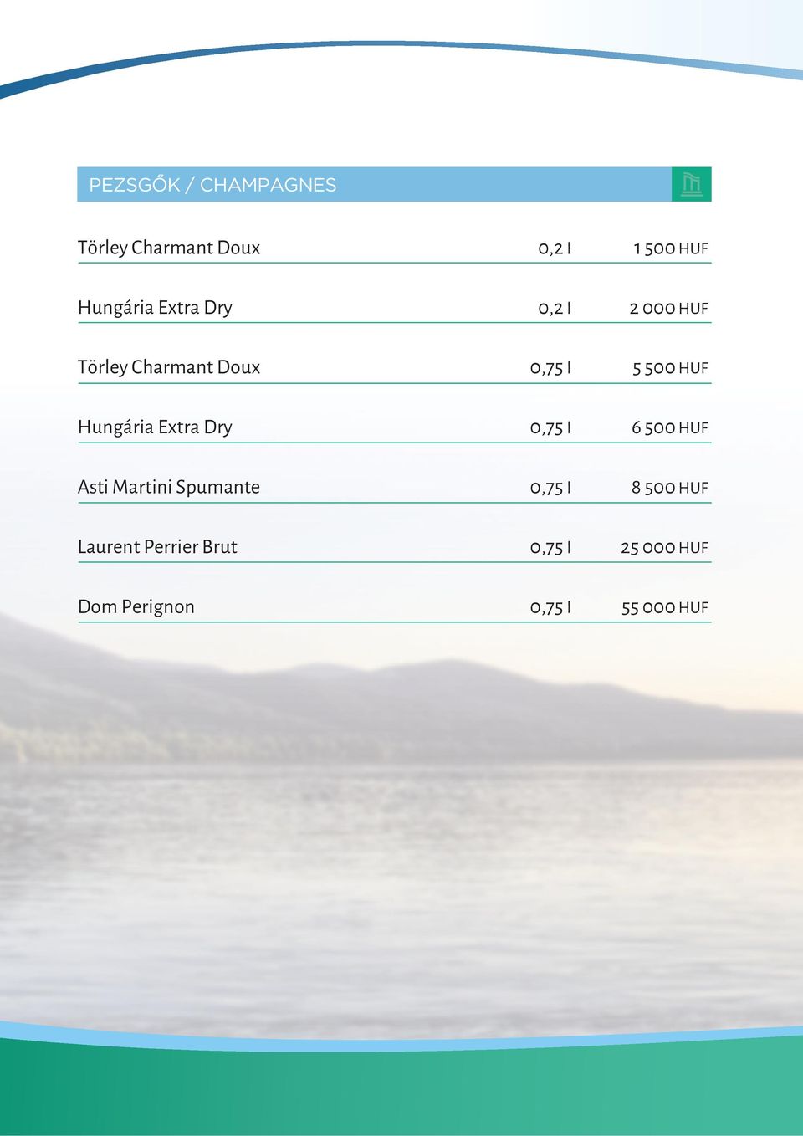This screenshot has width=803, height=1136.
Task: Click 0,2 l volume beside 2 000 HUF
Action: (x=555, y=308)
